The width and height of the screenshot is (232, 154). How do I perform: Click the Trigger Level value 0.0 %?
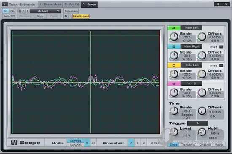coord(186,135)
